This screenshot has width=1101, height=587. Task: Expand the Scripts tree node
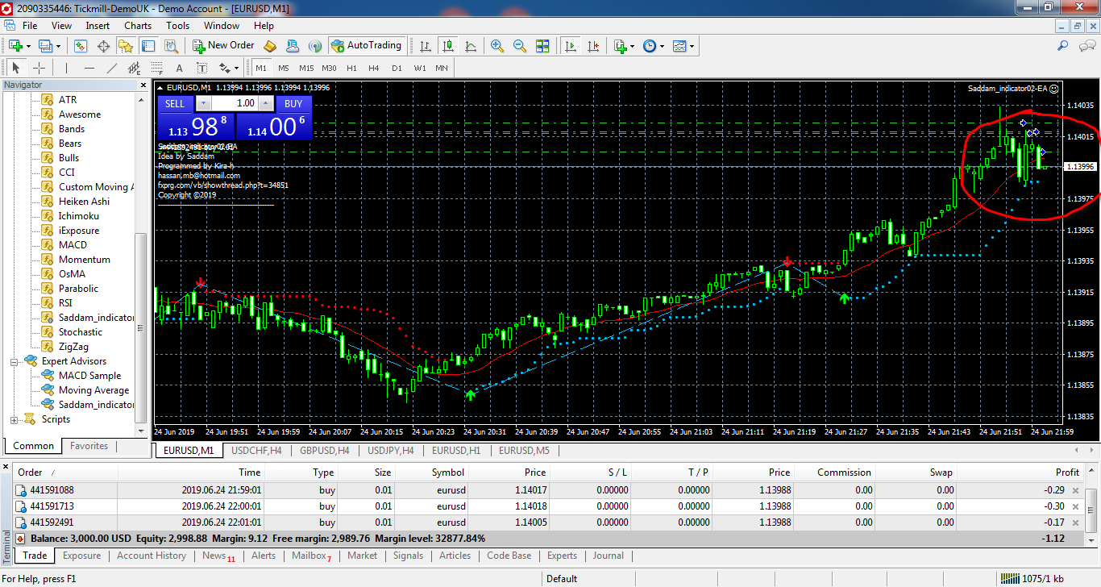(x=15, y=419)
